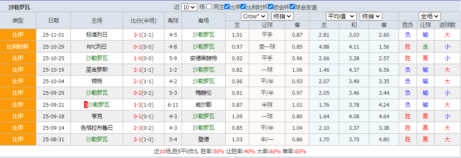Viewport: 461px width, 158px height.
Task: Click the 根特 team link
Action: (97, 82)
